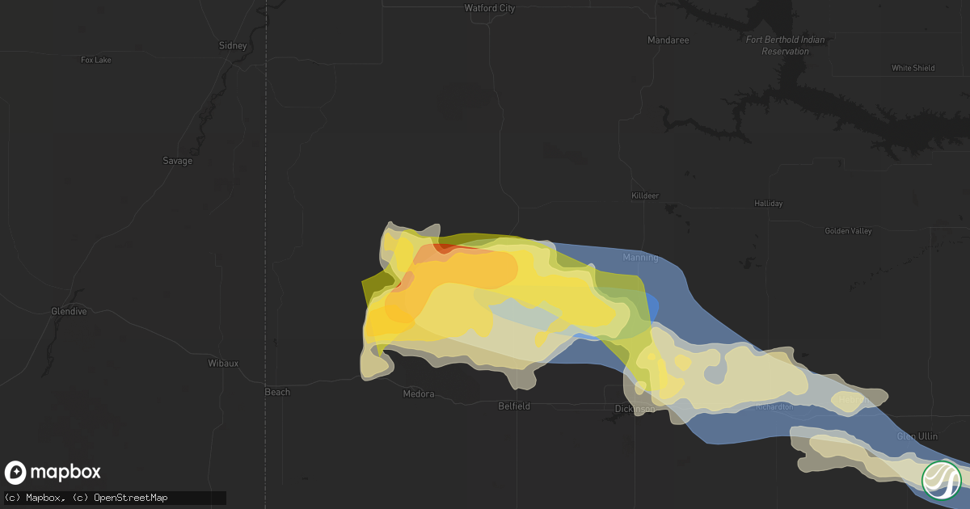Click the Golden Valley label
Viewport: 970px width, 509px height.
(x=848, y=231)
